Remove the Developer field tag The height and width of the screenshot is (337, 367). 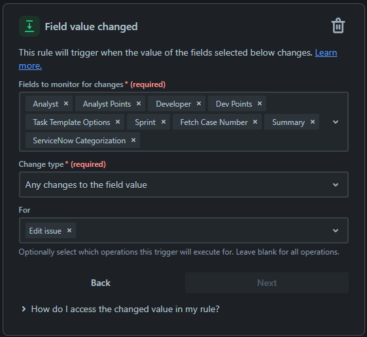pos(199,103)
